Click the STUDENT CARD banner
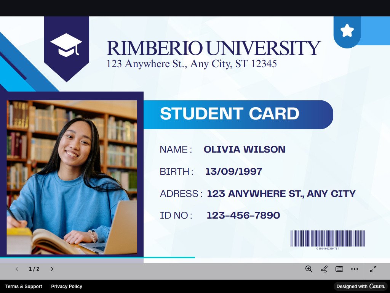The image size is (390, 293). coord(238,114)
